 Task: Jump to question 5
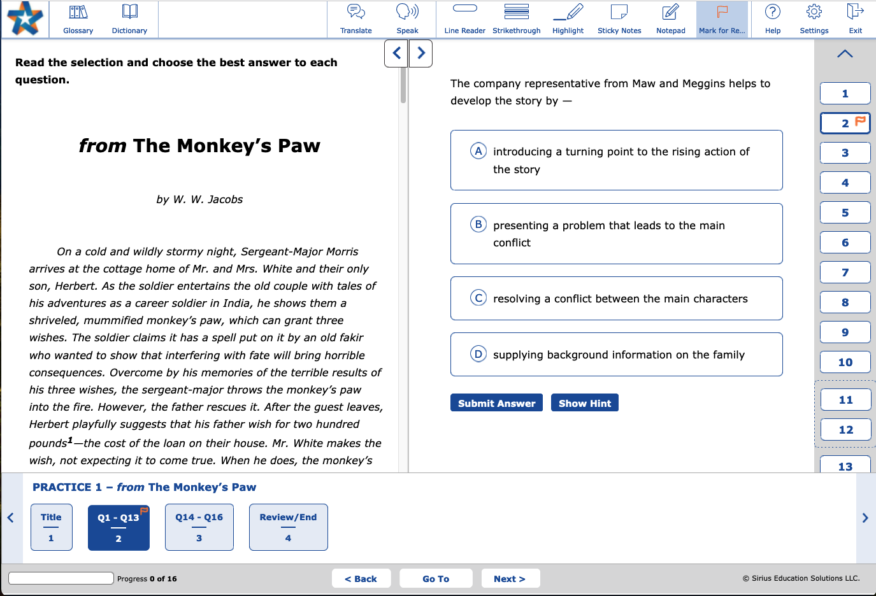[845, 213]
